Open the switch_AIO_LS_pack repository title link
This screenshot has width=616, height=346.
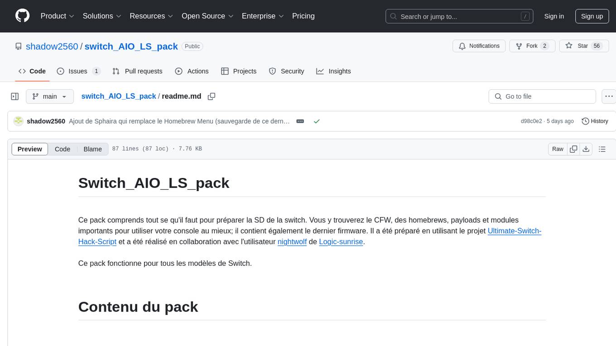click(131, 46)
